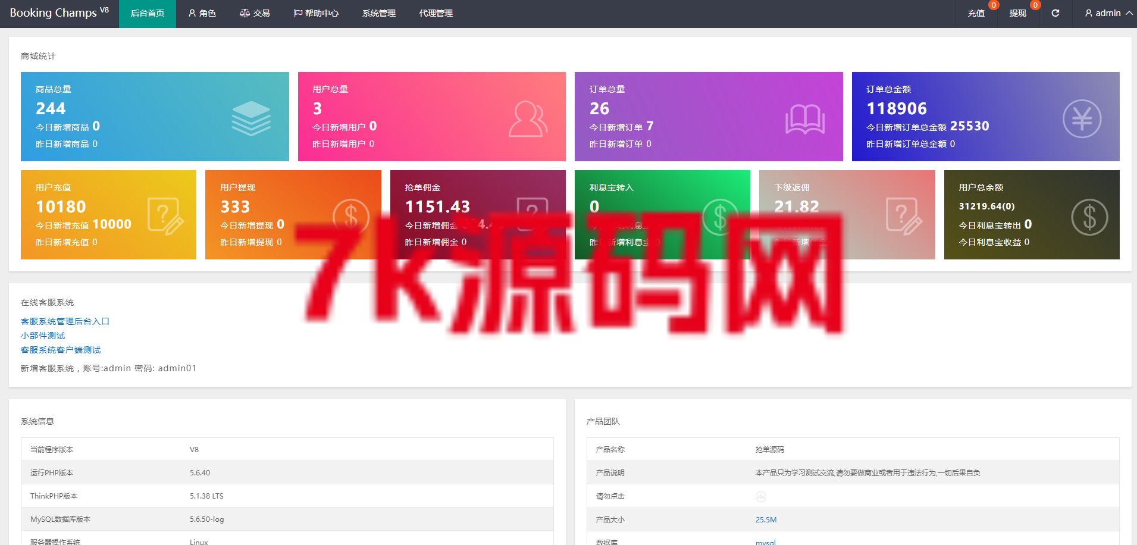
Task: Click the dollar icon in 用户提现 card
Action: (x=351, y=217)
